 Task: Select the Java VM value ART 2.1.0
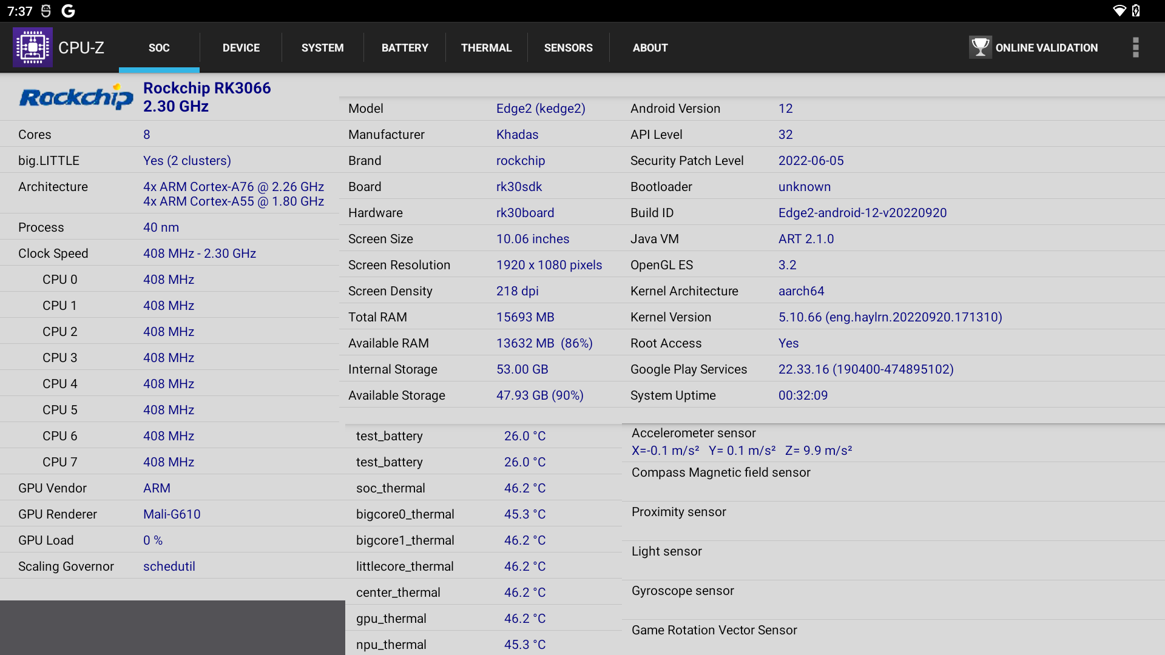806,239
